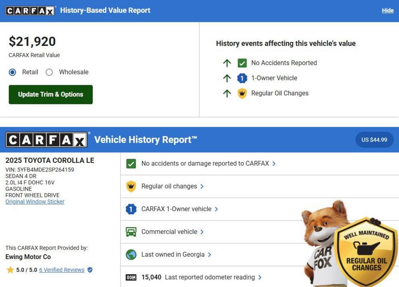Select the Retail radio button
This screenshot has width=399, height=287.
coord(12,72)
